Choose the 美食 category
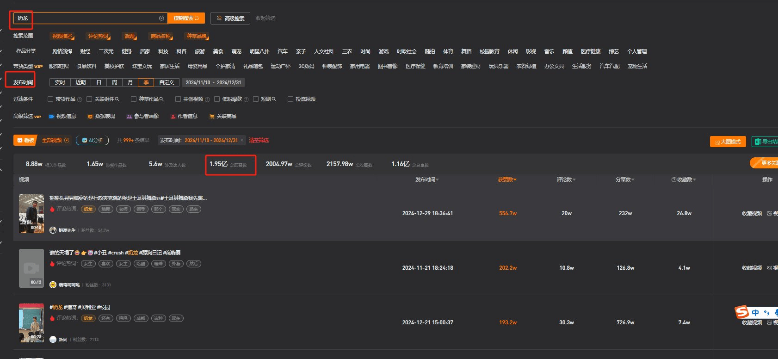The image size is (778, 359). pos(218,51)
